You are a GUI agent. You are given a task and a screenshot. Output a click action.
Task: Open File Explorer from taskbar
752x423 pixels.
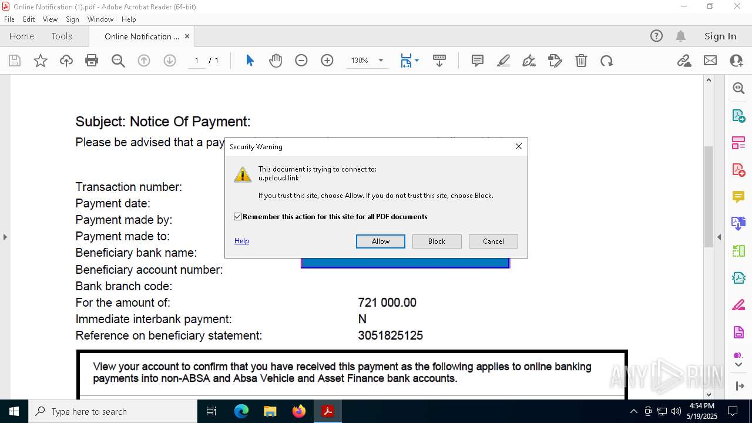270,411
